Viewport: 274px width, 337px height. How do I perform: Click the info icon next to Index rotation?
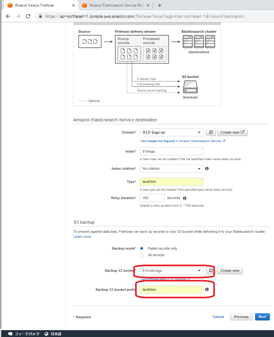(x=207, y=168)
